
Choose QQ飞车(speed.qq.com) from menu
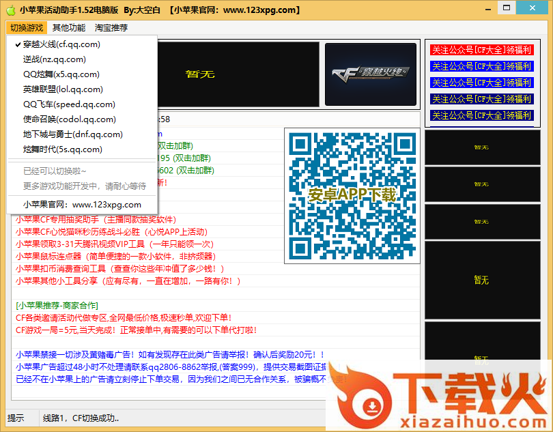pos(82,104)
